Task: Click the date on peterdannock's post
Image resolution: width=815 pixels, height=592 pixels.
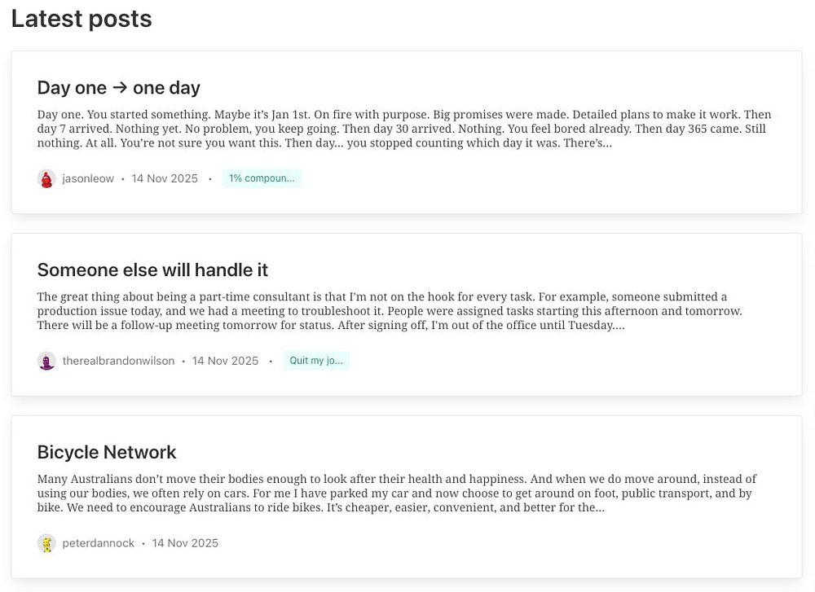Action: [185, 543]
